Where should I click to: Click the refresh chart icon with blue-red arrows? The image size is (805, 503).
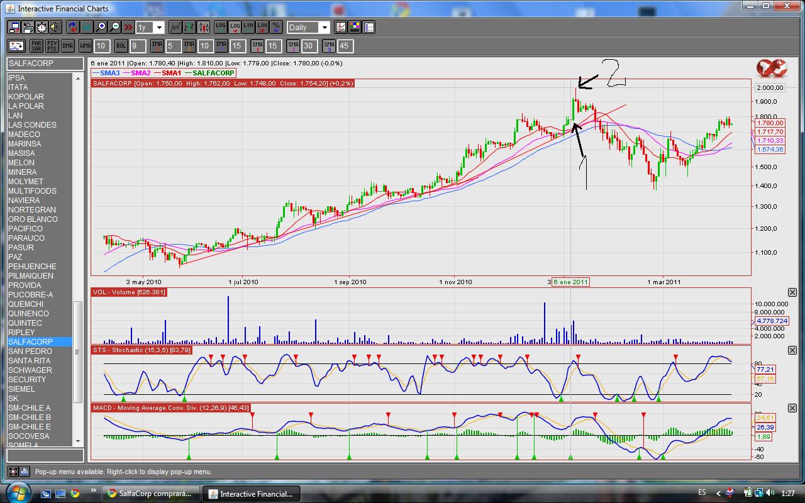pyautogui.click(x=73, y=27)
